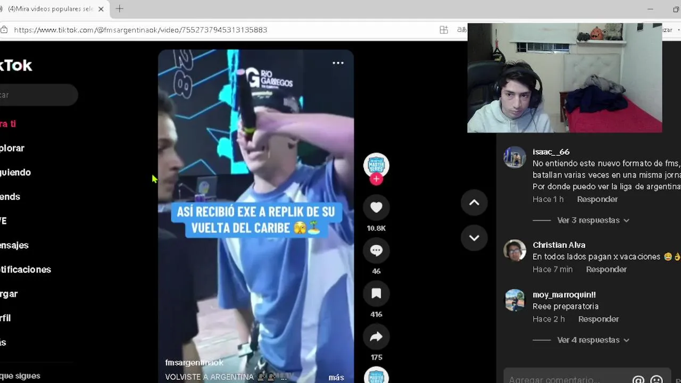
Task: Open the Para ti feed
Action: coord(8,124)
